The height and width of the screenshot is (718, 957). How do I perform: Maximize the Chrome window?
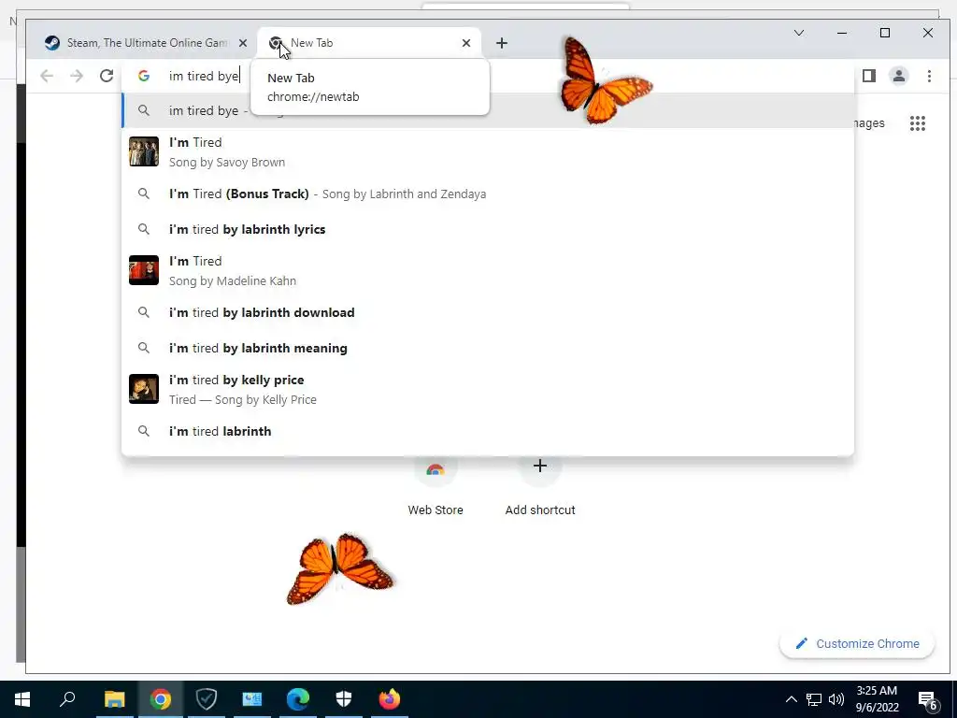(x=885, y=33)
